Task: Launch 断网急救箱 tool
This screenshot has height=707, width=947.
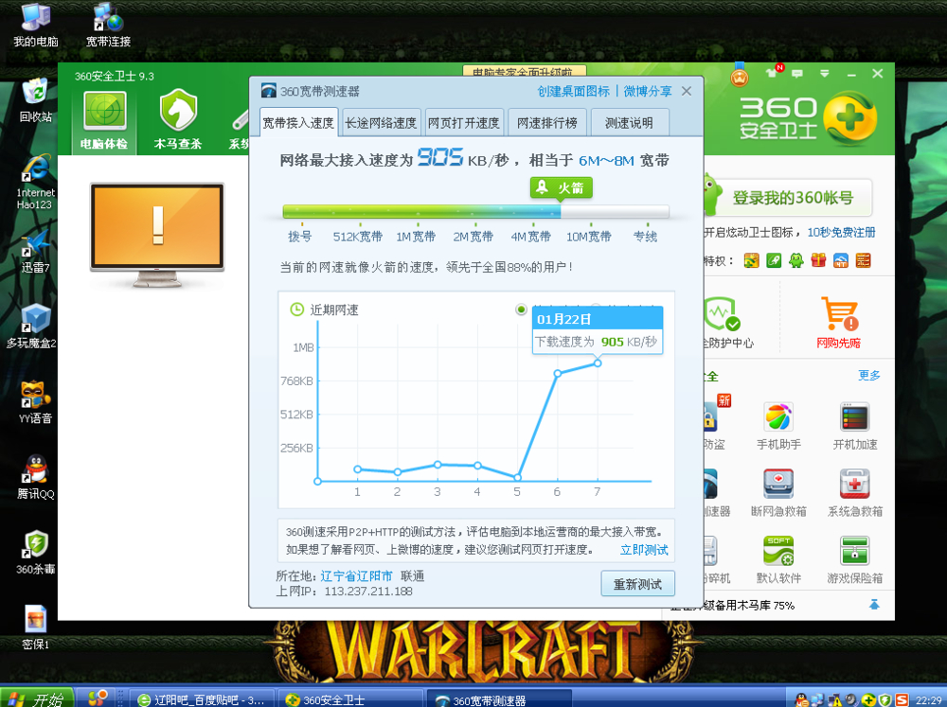Action: tap(778, 493)
